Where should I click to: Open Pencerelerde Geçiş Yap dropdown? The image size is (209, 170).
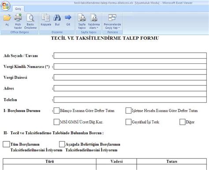click(x=112, y=22)
